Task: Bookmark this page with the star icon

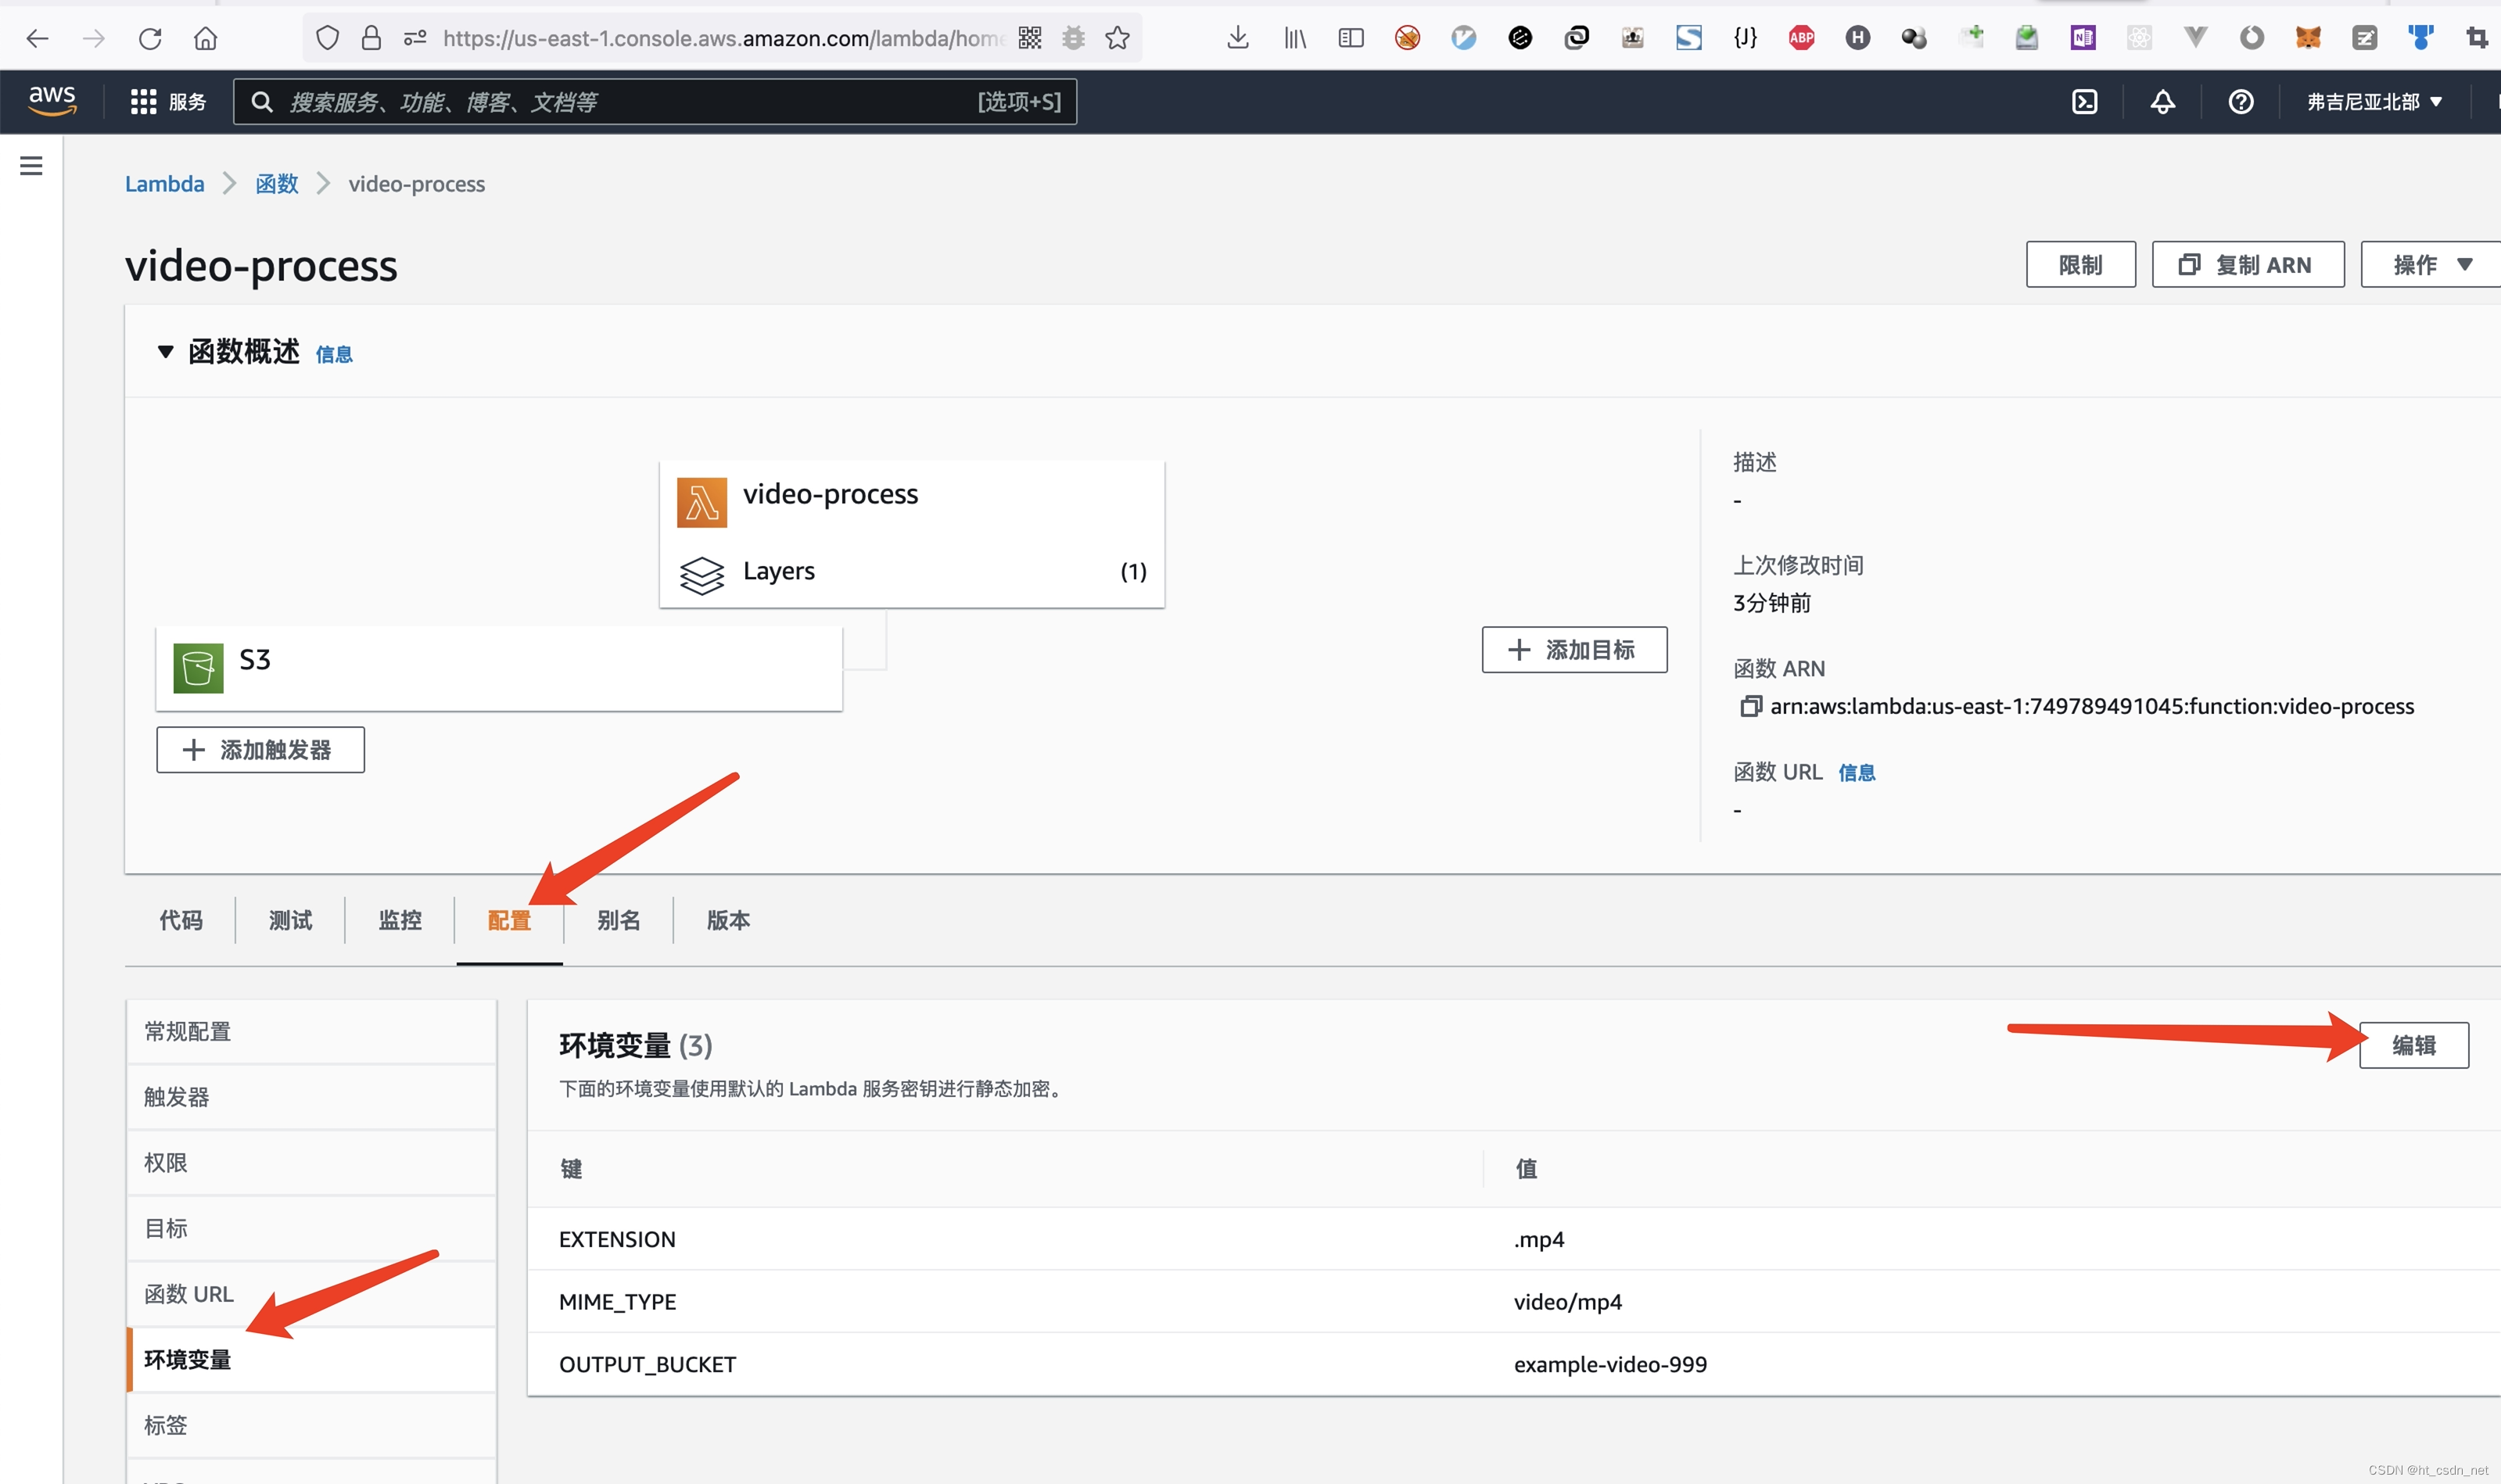Action: click(x=1118, y=38)
